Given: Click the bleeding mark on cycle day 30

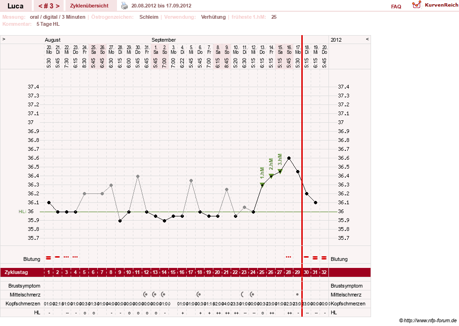Looking at the screenshot, I should (306, 257).
